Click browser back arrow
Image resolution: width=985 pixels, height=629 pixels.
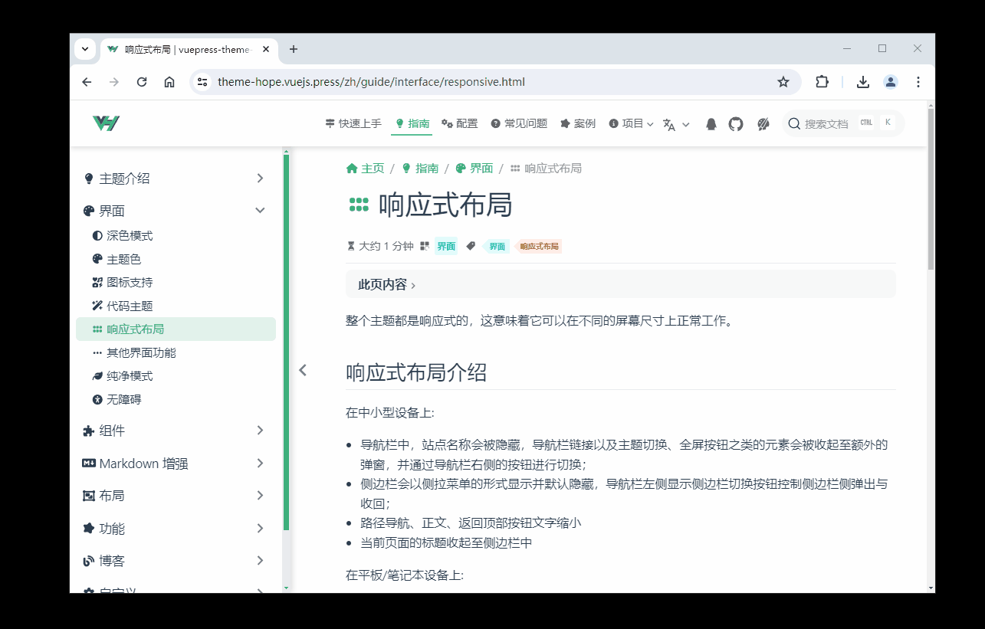(87, 82)
